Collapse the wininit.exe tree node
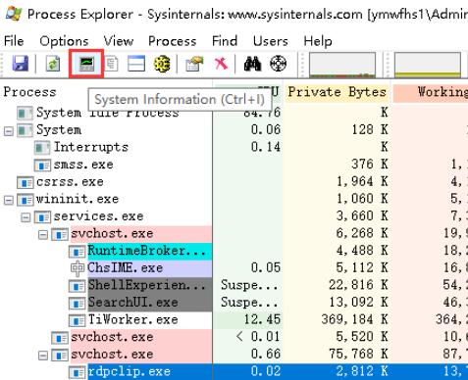 [9, 200]
